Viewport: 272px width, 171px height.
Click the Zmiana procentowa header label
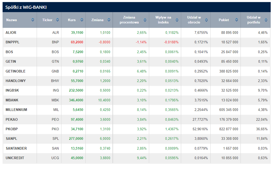click(129, 20)
